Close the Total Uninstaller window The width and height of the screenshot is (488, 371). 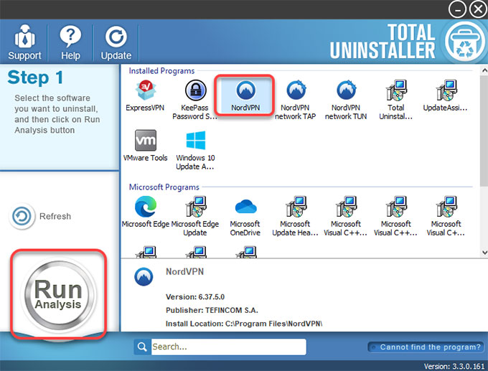tap(478, 9)
